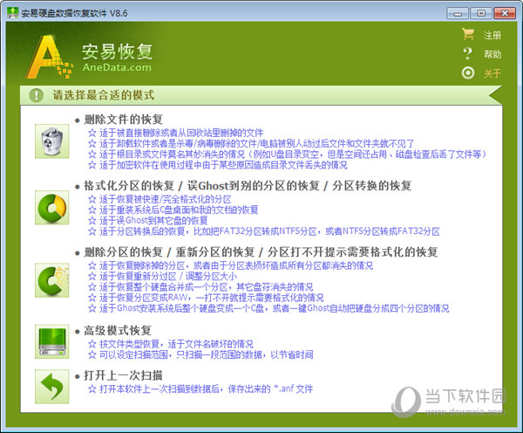523x433 pixels.
Task: Click line about 分区表损坏 all partitions missing
Action: pos(231,265)
